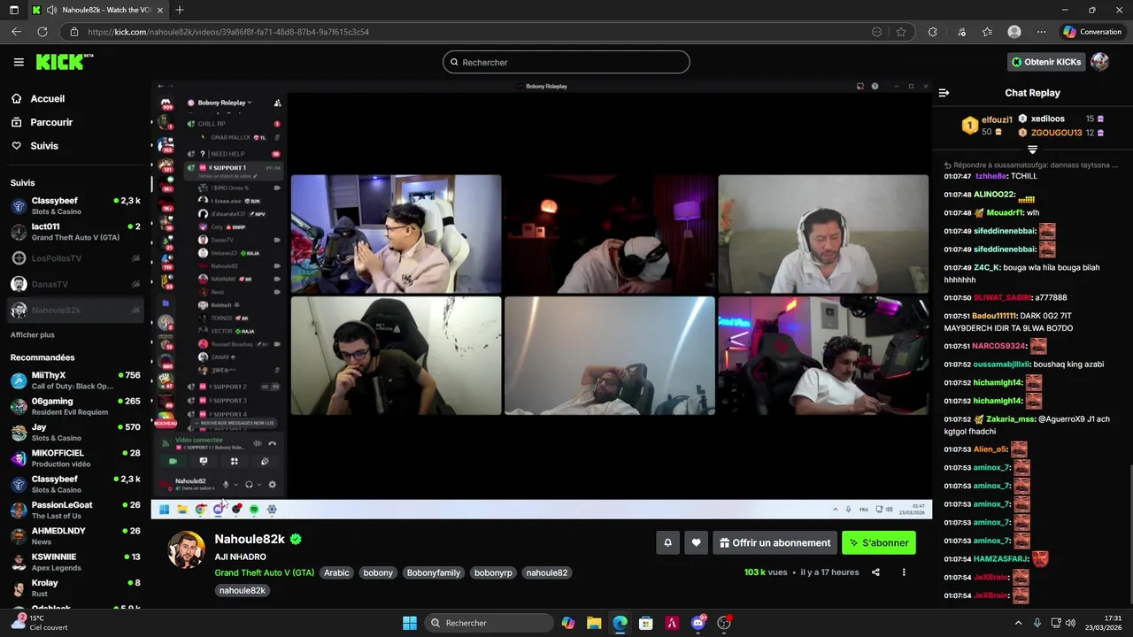Open Nahoule82k streamer avatar

point(186,549)
